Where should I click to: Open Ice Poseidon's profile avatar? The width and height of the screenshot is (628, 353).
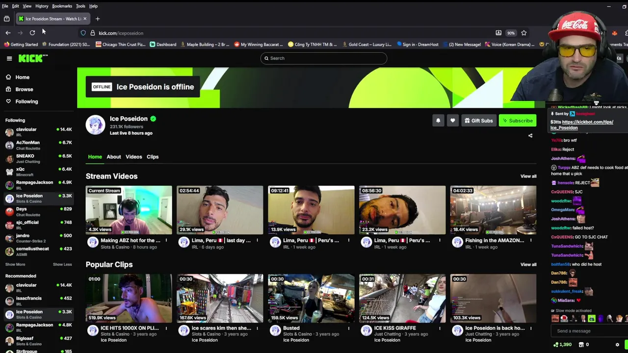tap(96, 125)
